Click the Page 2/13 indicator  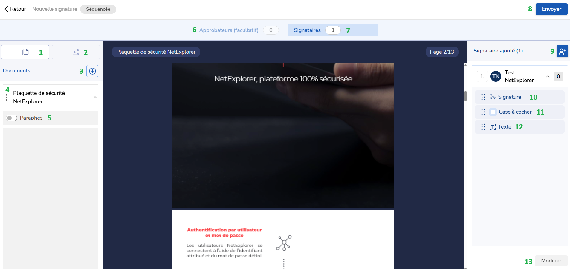(x=442, y=52)
